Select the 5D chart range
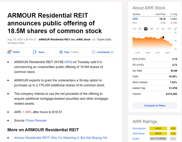This screenshot has height=142, width=182. coord(140,29)
